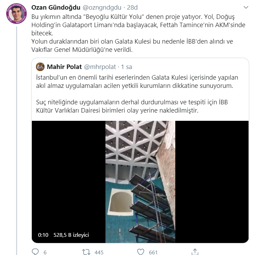
Task: Retweet using the retweet arrows icon
Action: [x=86, y=252]
